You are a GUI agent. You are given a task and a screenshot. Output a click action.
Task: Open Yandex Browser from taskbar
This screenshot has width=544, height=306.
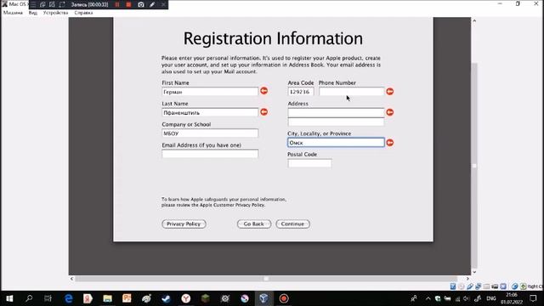(186, 298)
